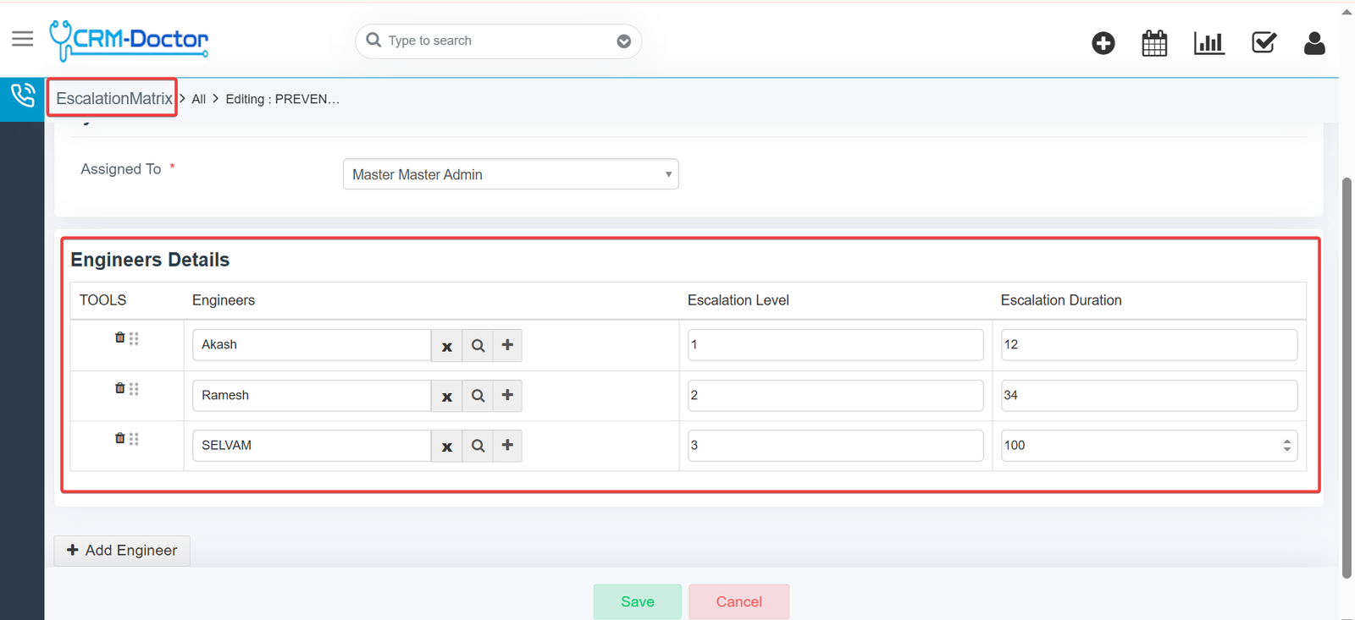The width and height of the screenshot is (1355, 620).
Task: Open the All breadcrumb link
Action: (x=198, y=99)
